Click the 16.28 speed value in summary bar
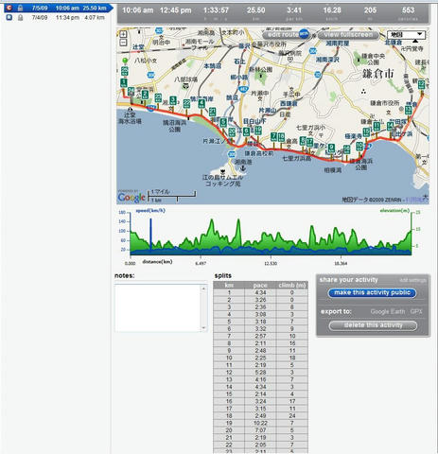Screen dimensions: 438x454 point(332,10)
